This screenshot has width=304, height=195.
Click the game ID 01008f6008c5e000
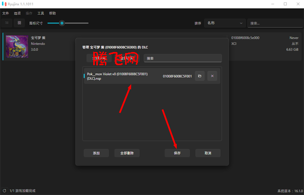click(245, 38)
